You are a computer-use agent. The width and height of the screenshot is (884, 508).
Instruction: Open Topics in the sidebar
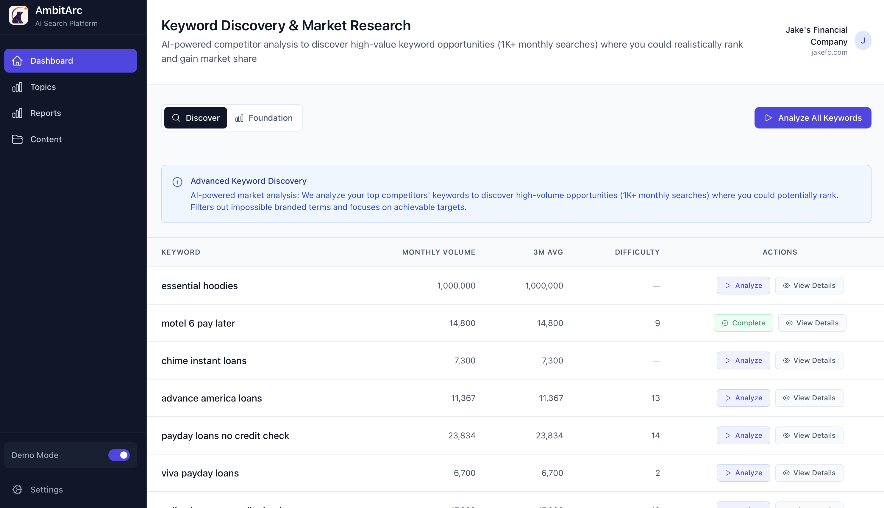[71, 87]
